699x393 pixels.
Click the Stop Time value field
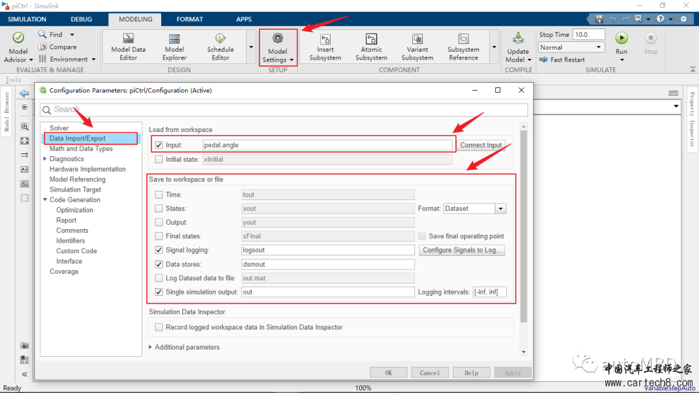589,34
